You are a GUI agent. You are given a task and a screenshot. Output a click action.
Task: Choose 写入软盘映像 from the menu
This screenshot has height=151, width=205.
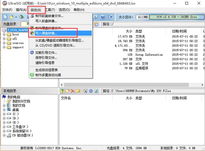click(x=61, y=21)
